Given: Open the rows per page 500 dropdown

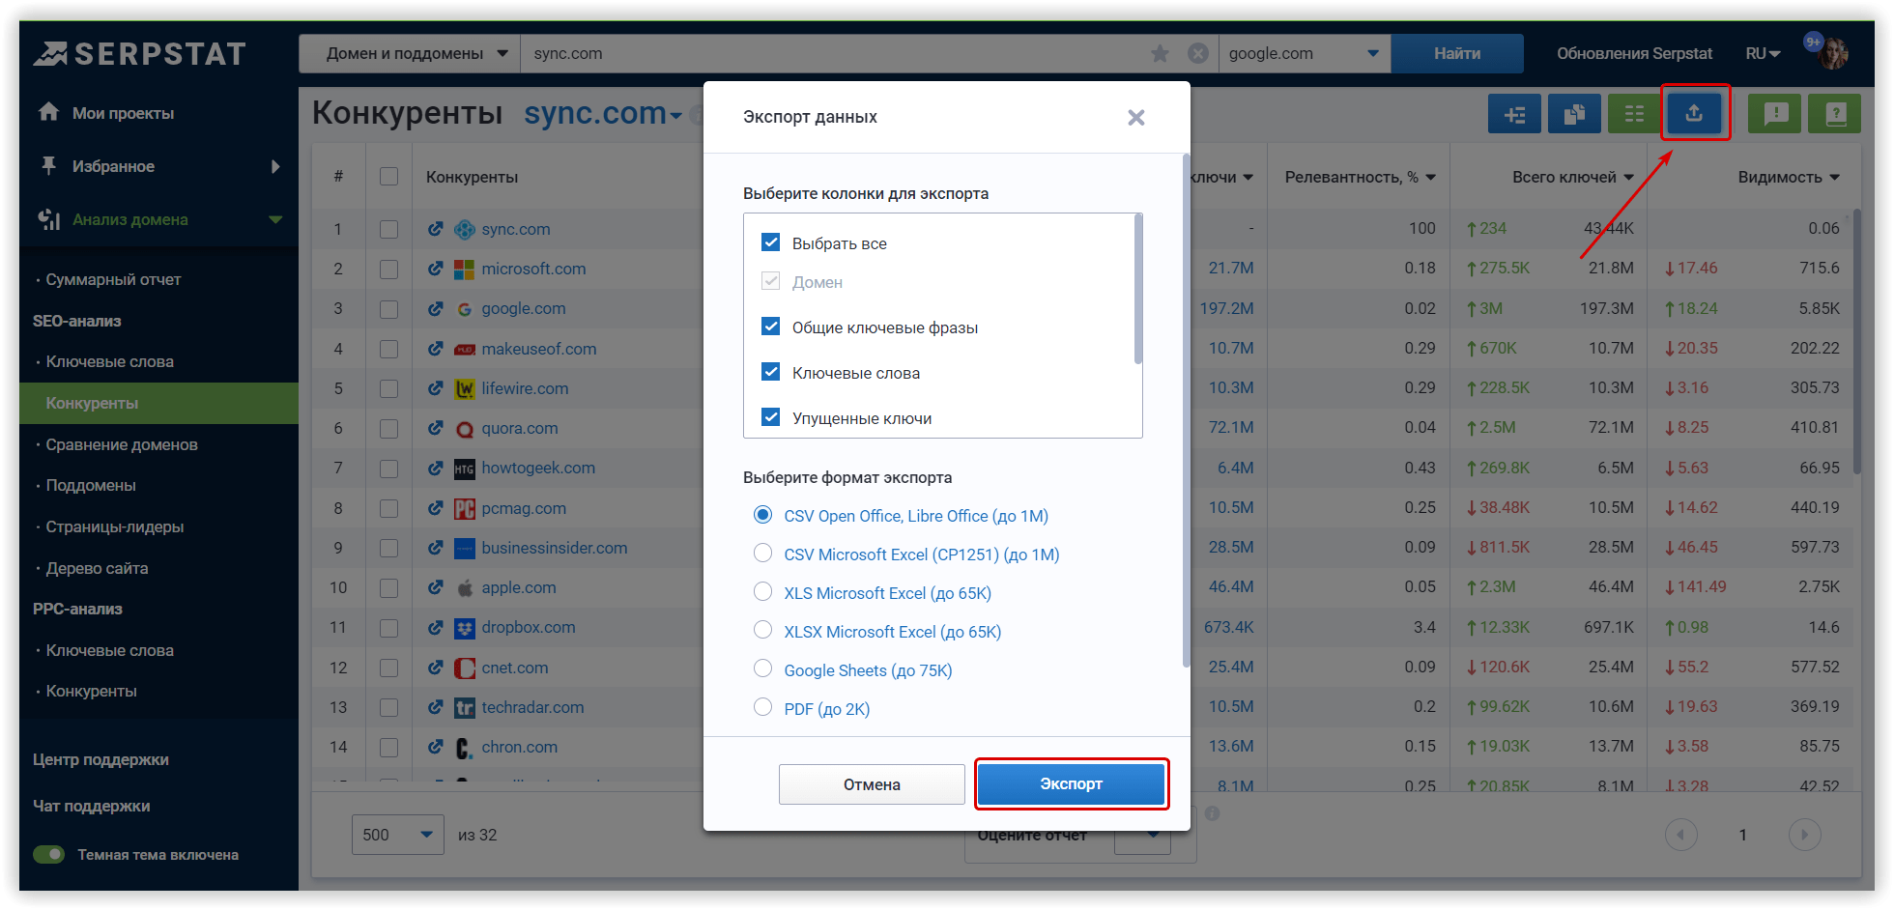Looking at the screenshot, I should [397, 835].
